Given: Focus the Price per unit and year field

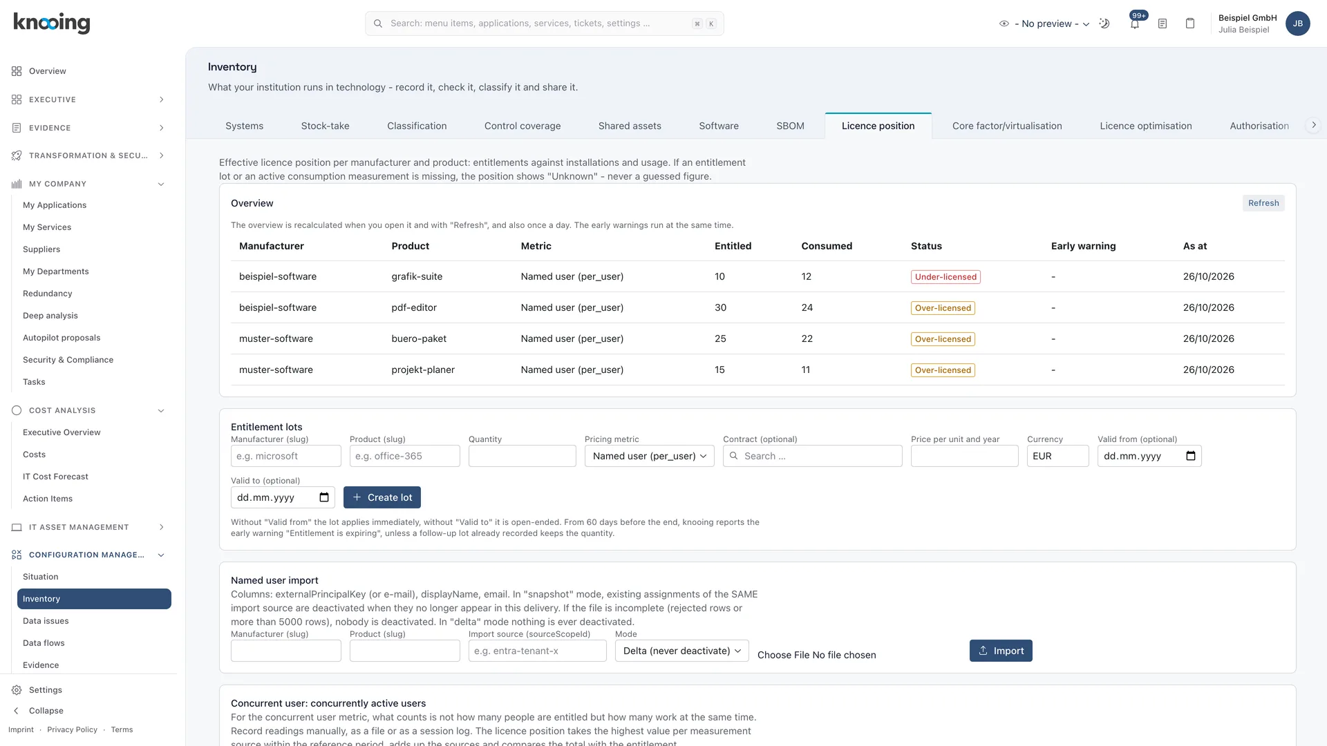Looking at the screenshot, I should [x=964, y=456].
